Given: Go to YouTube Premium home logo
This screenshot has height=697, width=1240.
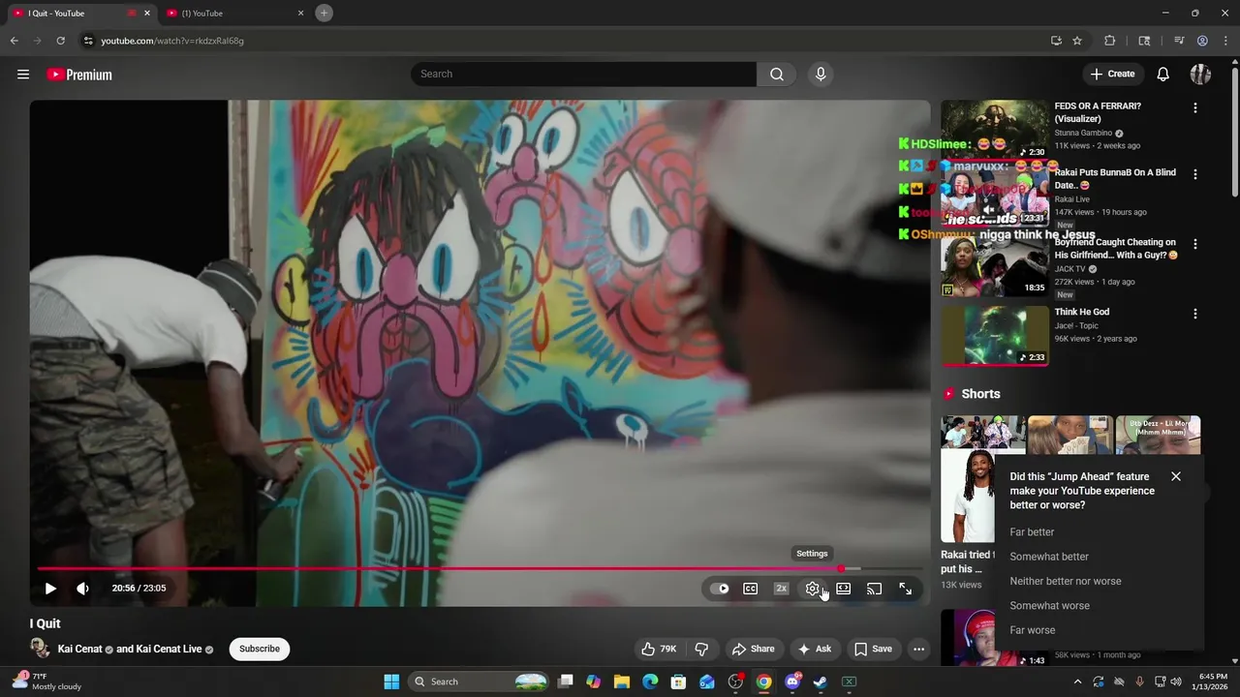Looking at the screenshot, I should [x=79, y=75].
